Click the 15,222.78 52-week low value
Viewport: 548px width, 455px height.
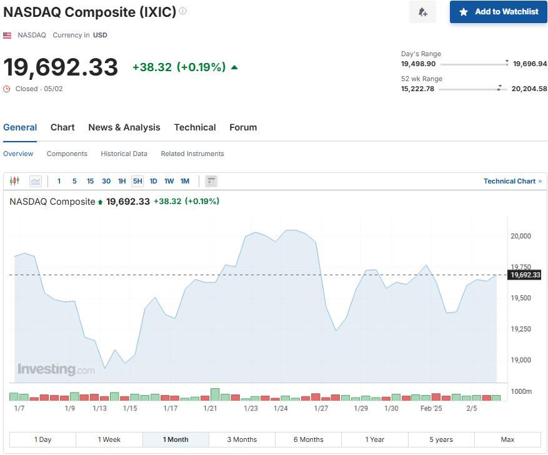(417, 89)
